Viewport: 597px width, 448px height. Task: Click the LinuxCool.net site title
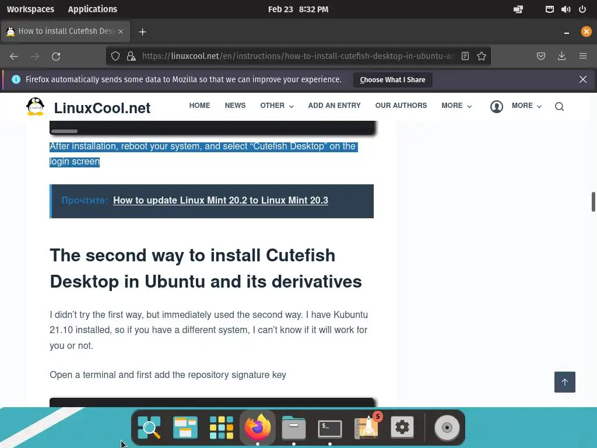tap(102, 108)
